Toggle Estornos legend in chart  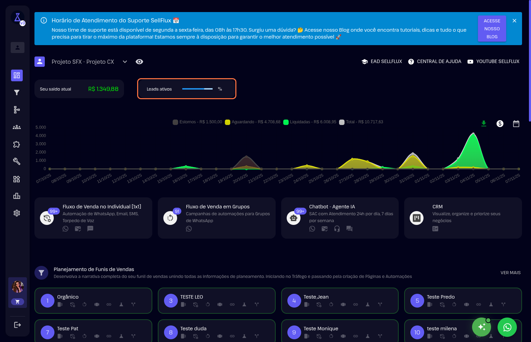[x=197, y=122]
